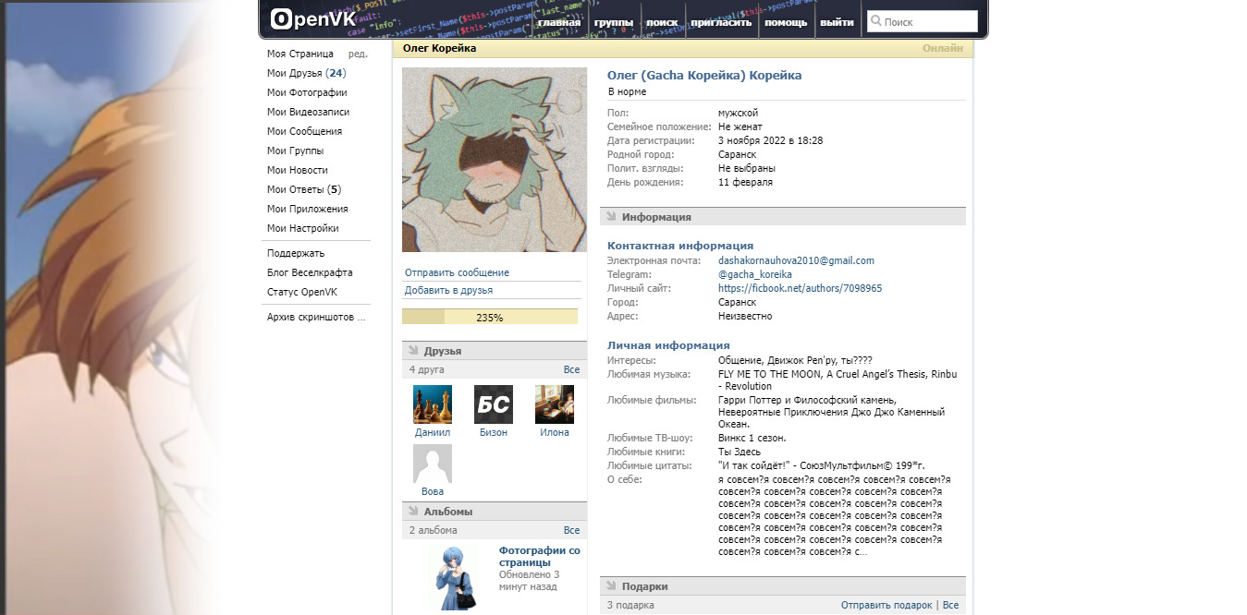The height and width of the screenshot is (615, 1247).
Task: Go to Моя Страница
Action: [300, 54]
